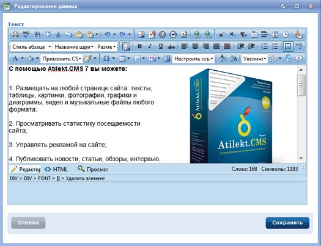Open the Применить CSS dropdown
Screen dimensions: 321x246
click(x=61, y=59)
